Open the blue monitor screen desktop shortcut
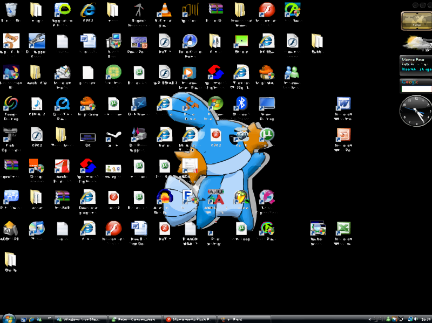Image resolution: width=432 pixels, height=323 pixels. [267, 104]
